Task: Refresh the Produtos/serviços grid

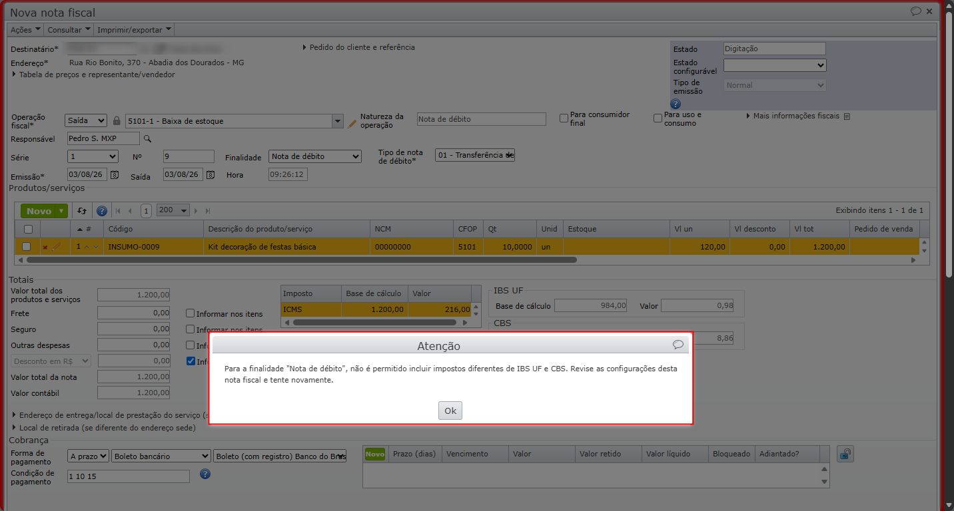Action: click(x=82, y=211)
